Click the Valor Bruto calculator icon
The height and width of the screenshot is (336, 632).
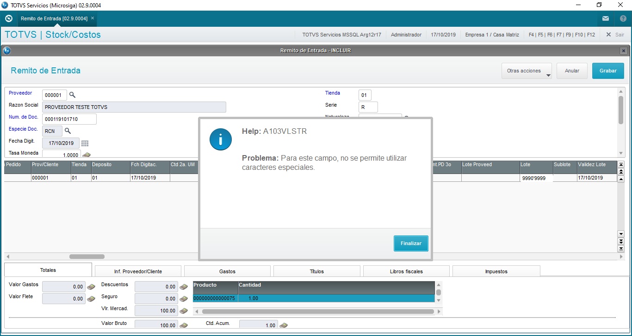[184, 325]
